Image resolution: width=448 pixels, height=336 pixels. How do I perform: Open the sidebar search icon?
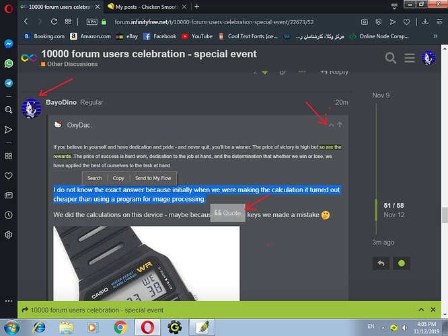click(x=9, y=110)
